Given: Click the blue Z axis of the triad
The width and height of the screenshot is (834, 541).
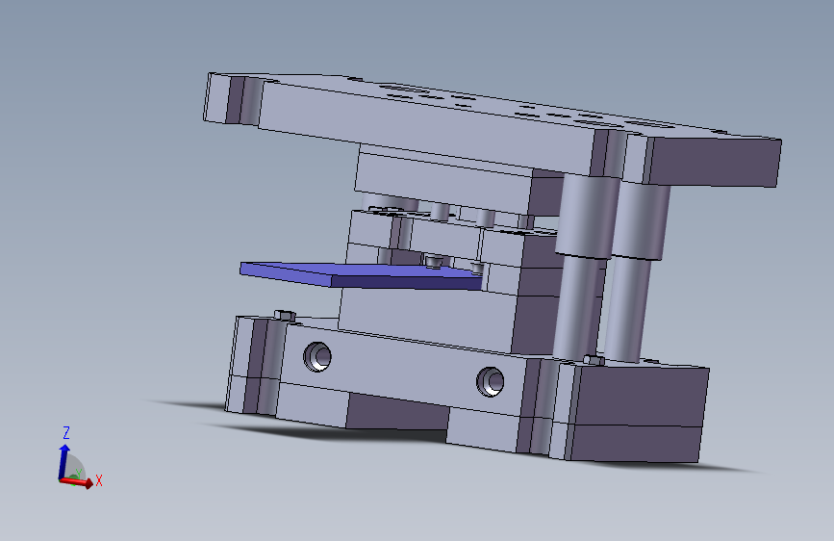Looking at the screenshot, I should coord(63,460).
